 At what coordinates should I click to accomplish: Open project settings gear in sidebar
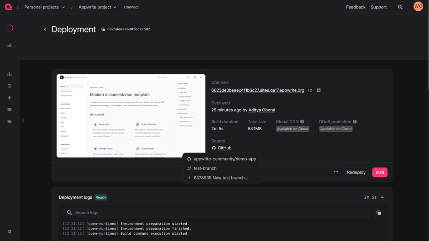10,231
